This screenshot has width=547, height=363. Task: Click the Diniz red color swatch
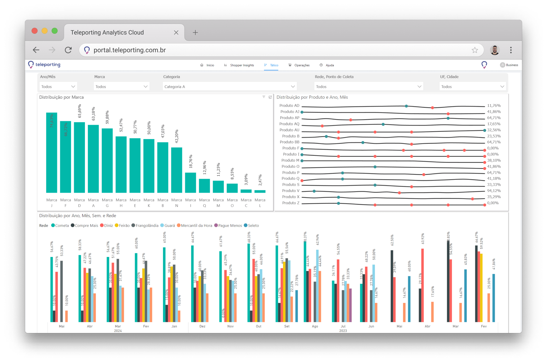[x=102, y=225]
